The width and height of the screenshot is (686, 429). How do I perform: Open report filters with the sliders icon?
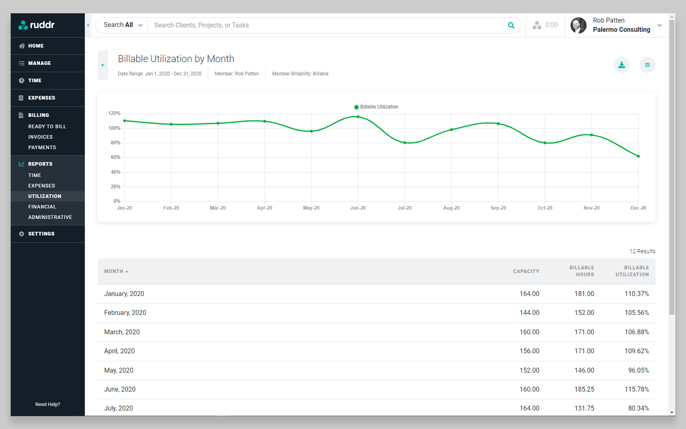point(647,65)
